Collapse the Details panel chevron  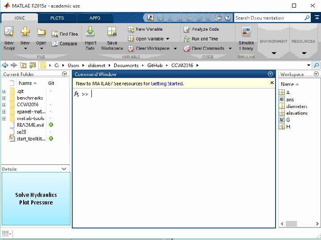64,169
